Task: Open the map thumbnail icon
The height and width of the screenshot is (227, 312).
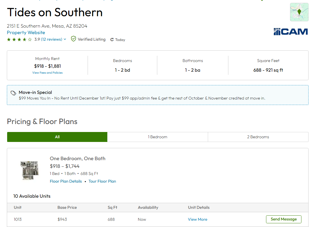Action: click(x=299, y=12)
